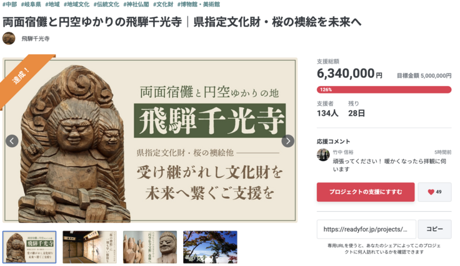
Task: Click the heart like icon showing 49
Action: coord(434,192)
